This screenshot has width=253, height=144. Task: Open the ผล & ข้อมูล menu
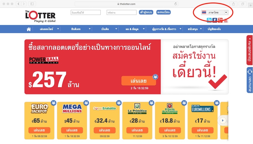pos(132,29)
